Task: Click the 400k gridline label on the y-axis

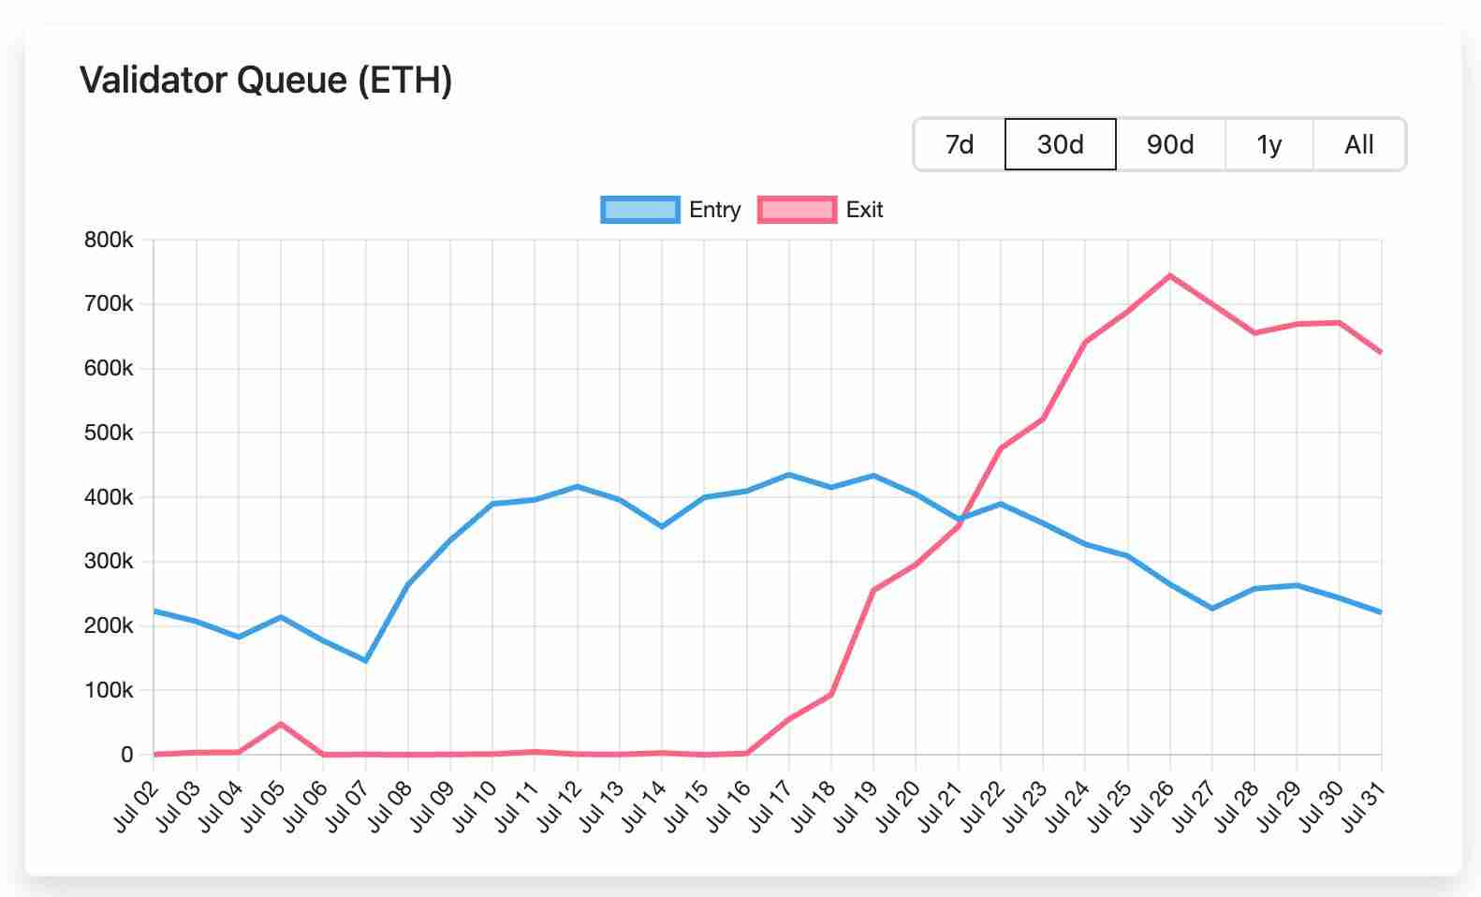Action: tap(110, 496)
